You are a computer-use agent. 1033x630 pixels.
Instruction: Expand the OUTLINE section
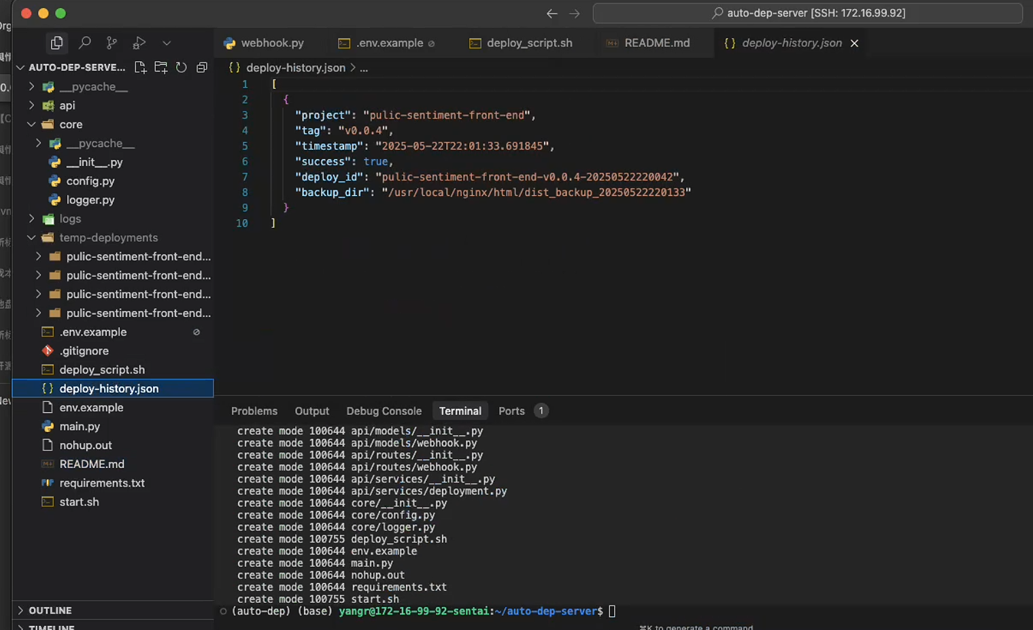pyautogui.click(x=50, y=610)
